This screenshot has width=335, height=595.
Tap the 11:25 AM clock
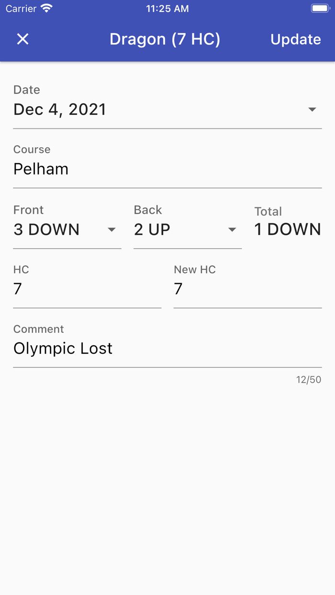[x=167, y=9]
